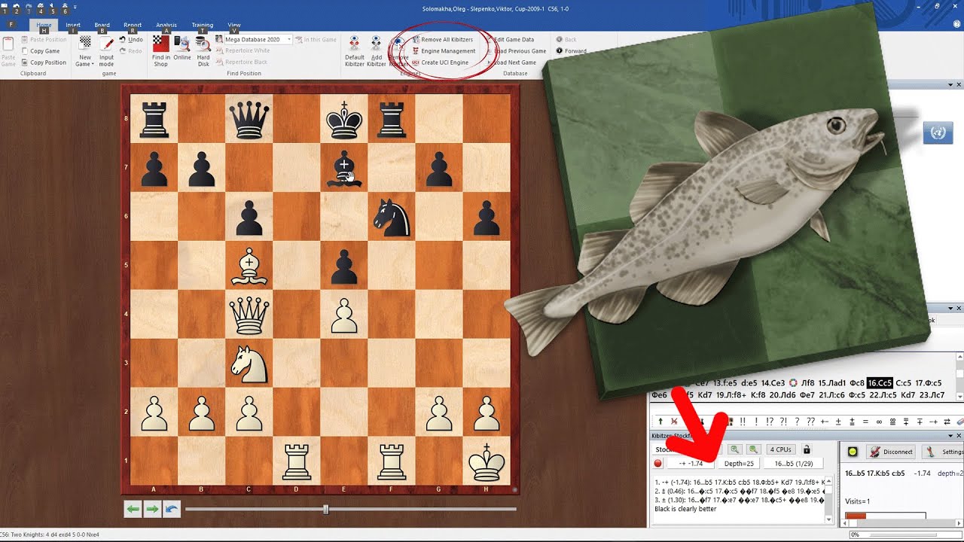
Task: Insert the single question mark annotation
Action: (797, 422)
